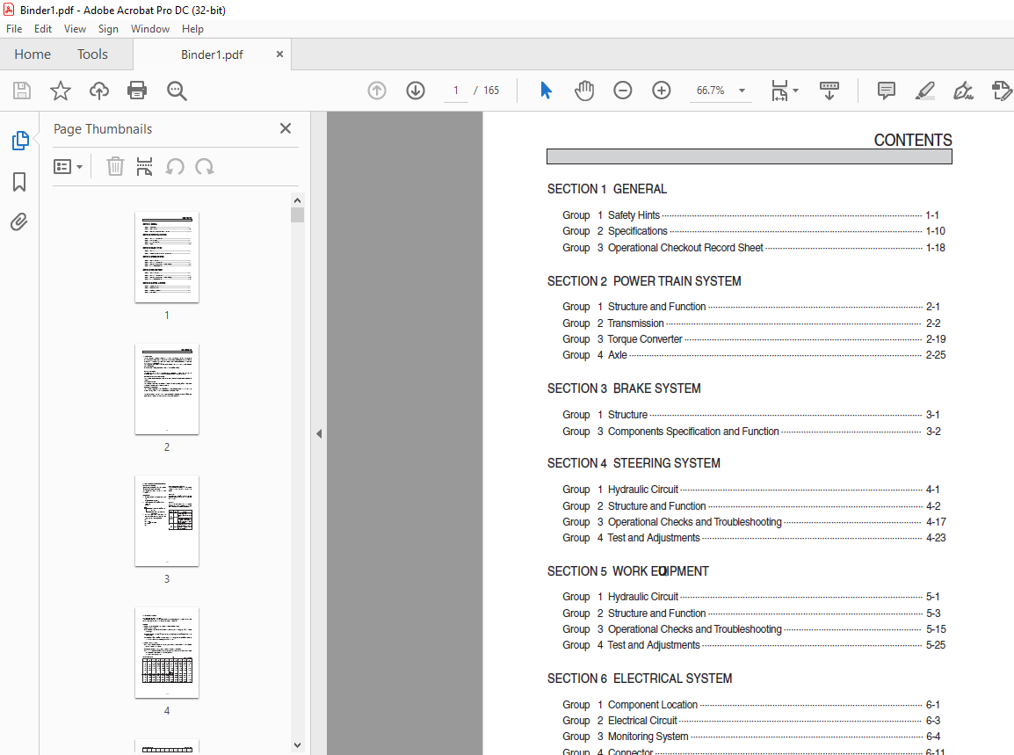Delete pages with trash icon
The height and width of the screenshot is (755, 1014).
pos(115,167)
